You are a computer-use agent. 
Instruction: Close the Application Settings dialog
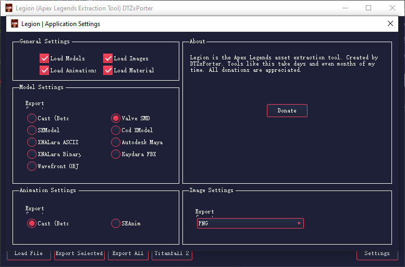coord(390,24)
